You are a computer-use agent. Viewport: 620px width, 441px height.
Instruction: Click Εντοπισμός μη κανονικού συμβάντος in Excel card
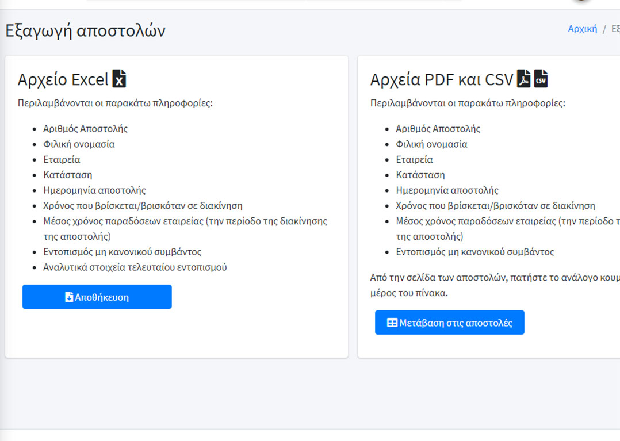[122, 252]
